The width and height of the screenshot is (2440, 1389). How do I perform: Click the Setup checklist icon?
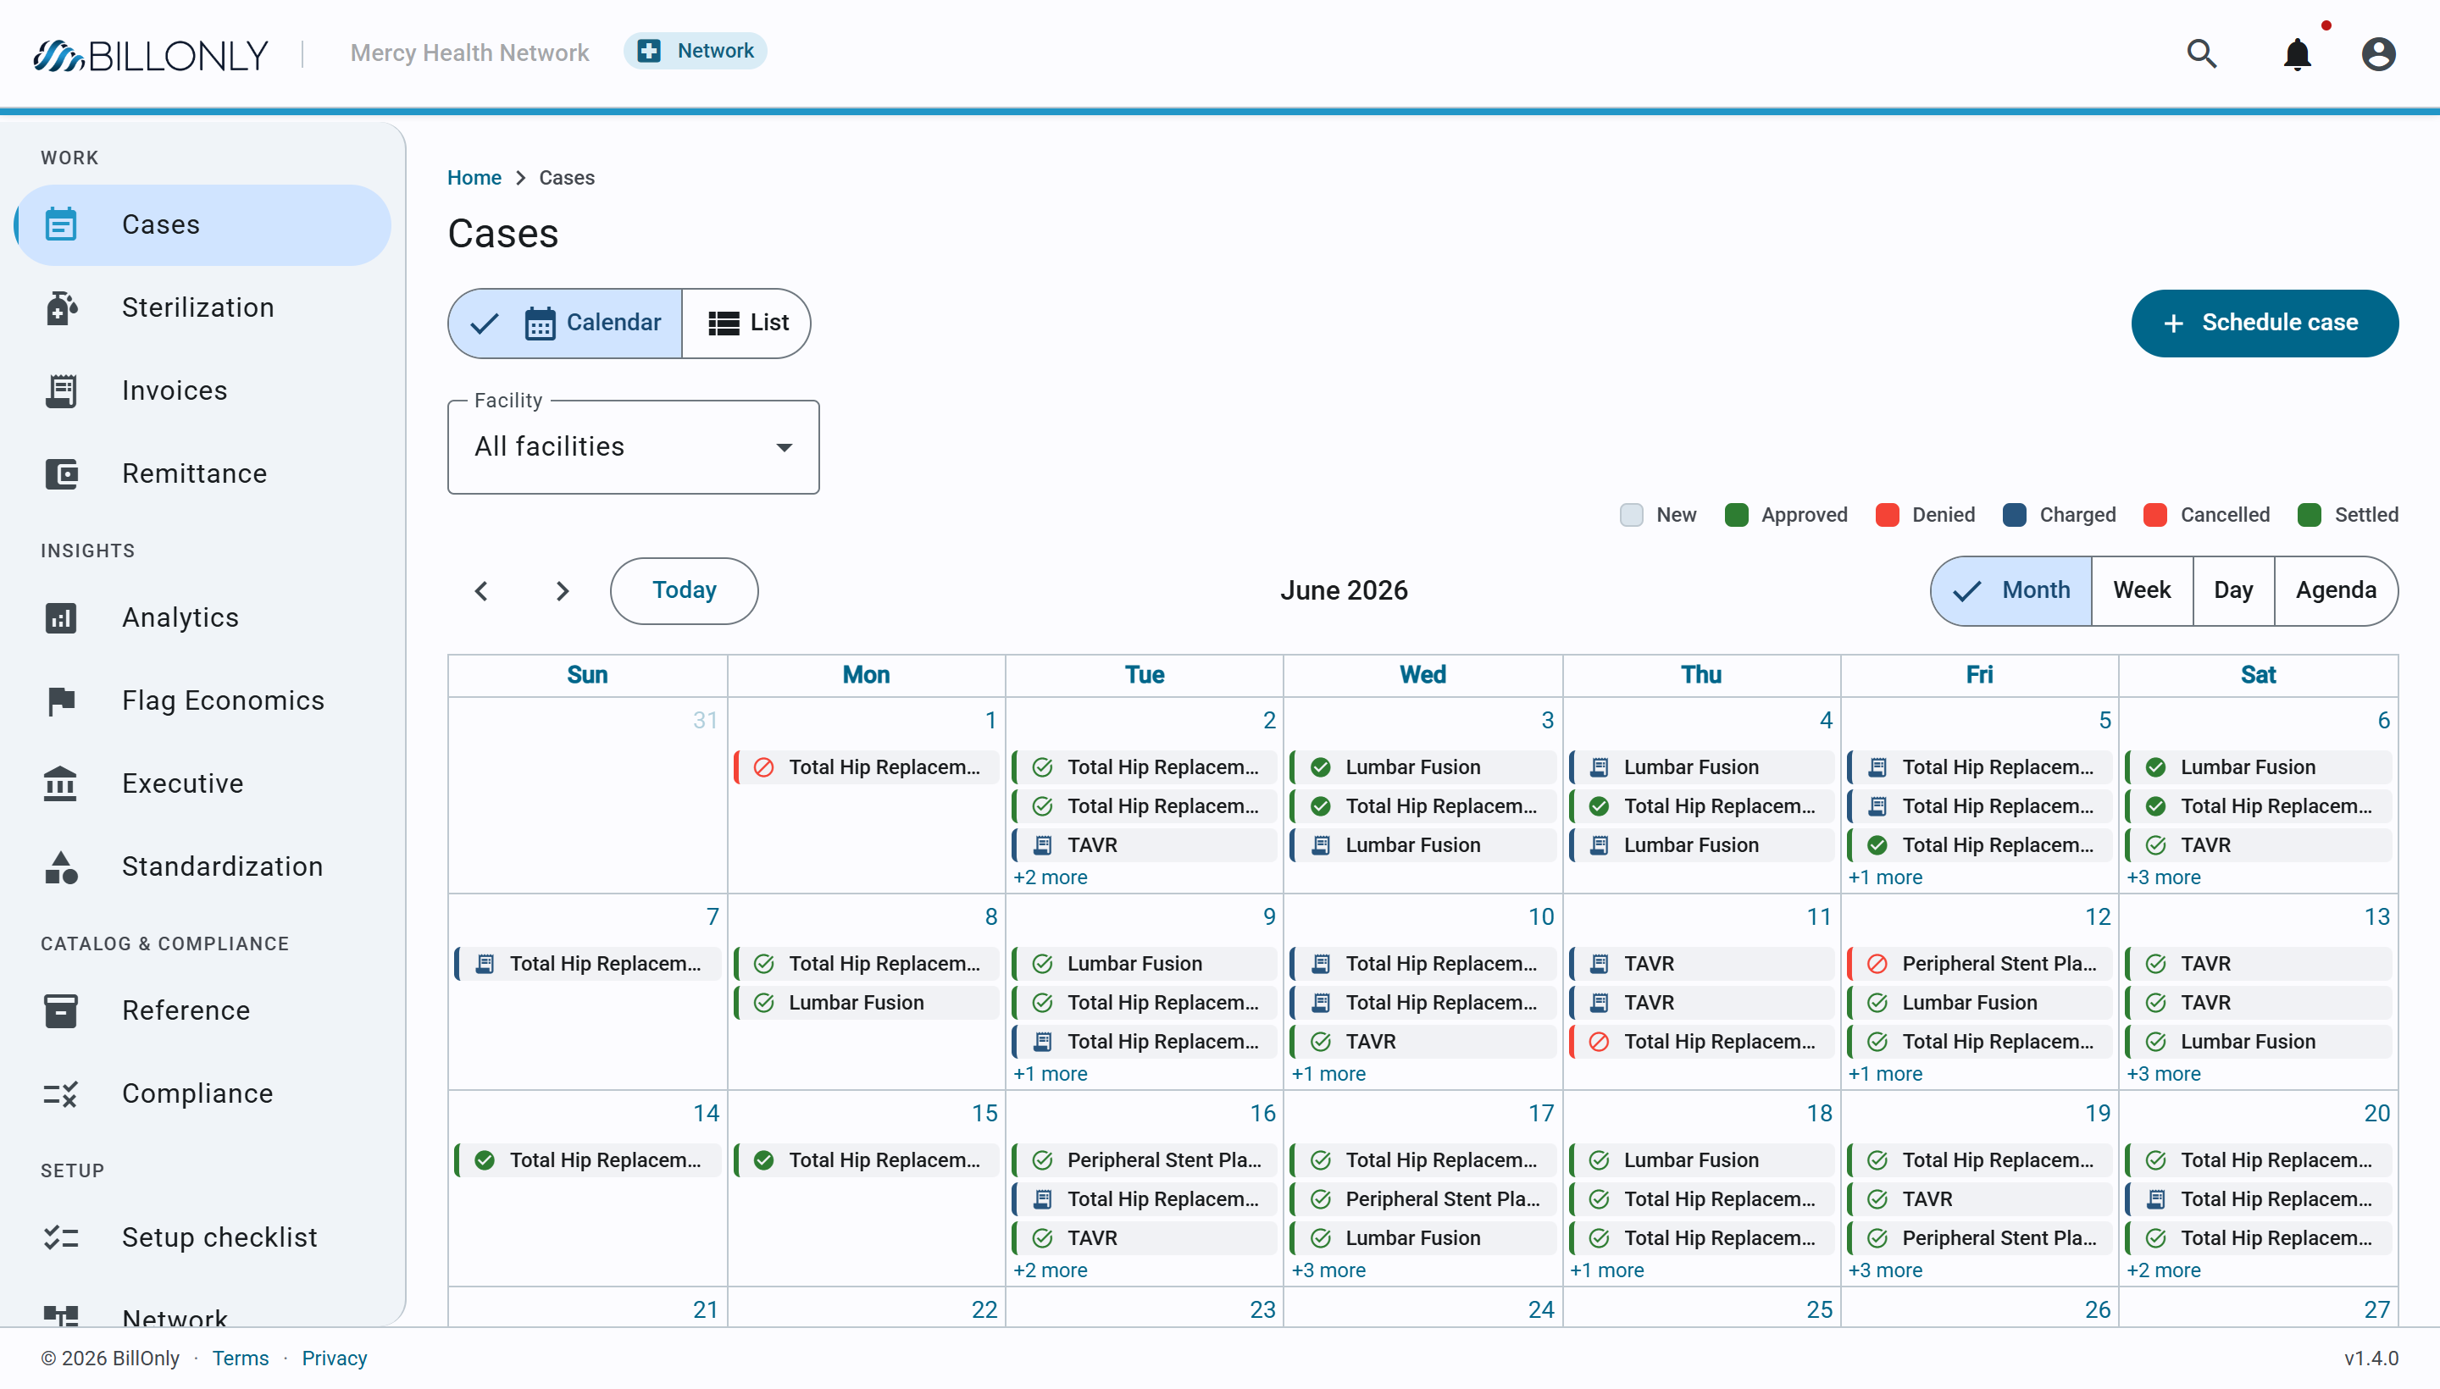pos(61,1238)
